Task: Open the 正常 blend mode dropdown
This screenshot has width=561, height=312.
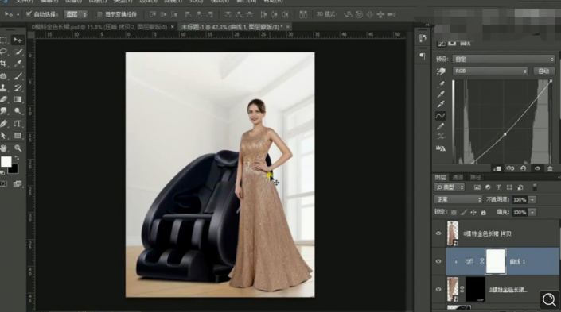Action: click(458, 199)
